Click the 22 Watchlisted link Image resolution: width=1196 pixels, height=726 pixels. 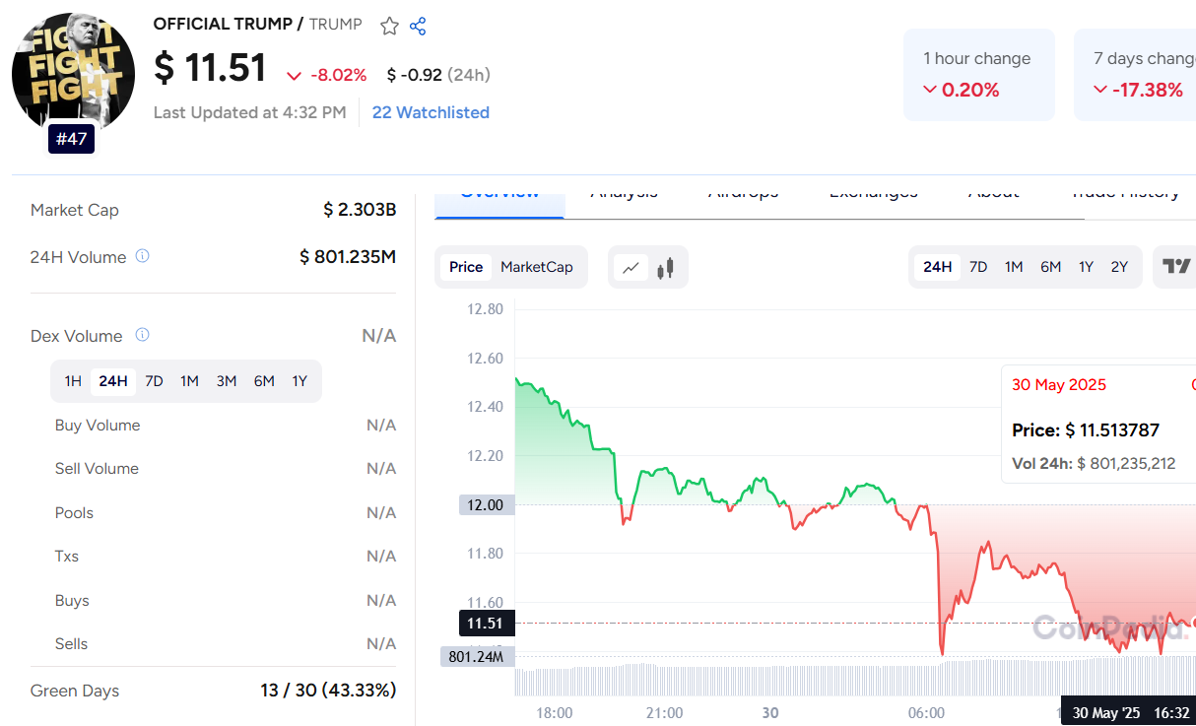[431, 112]
